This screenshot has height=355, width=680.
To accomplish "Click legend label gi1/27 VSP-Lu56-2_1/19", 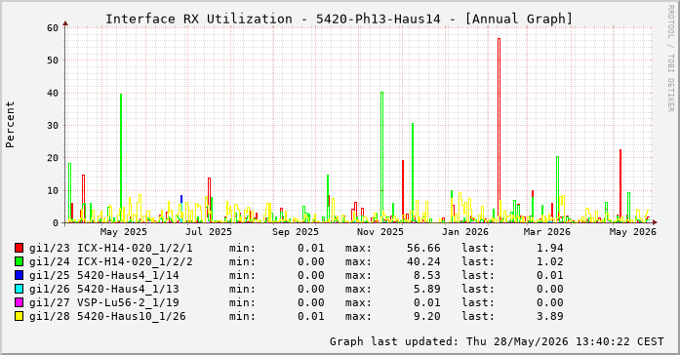I will (104, 302).
